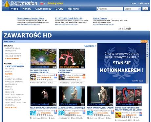Click The Very Angry Caterpillar title

click(x=66, y=71)
